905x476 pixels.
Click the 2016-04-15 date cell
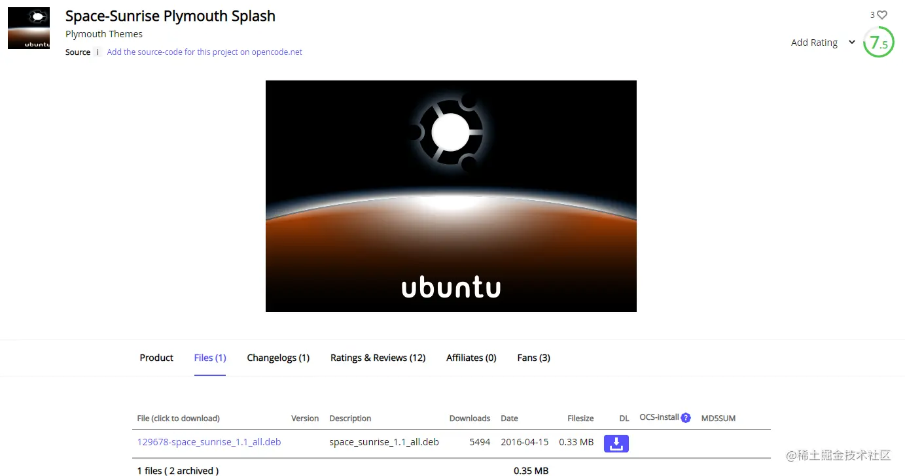click(525, 442)
